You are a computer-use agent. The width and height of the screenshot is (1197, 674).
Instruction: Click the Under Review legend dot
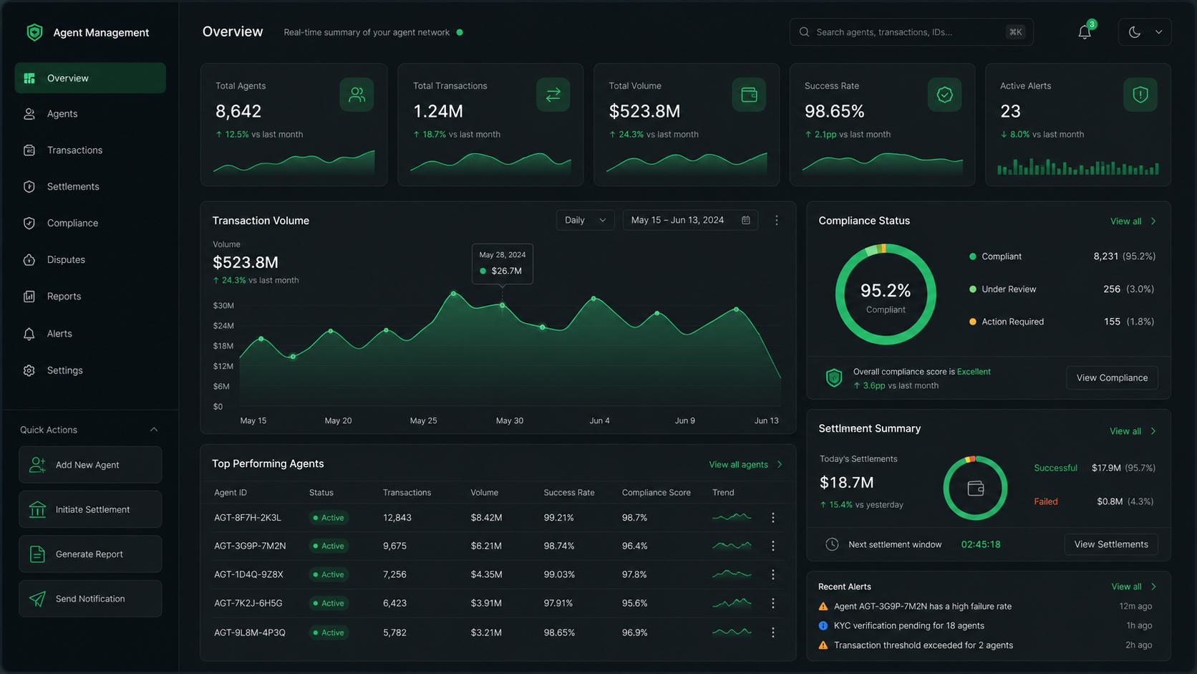tap(972, 289)
